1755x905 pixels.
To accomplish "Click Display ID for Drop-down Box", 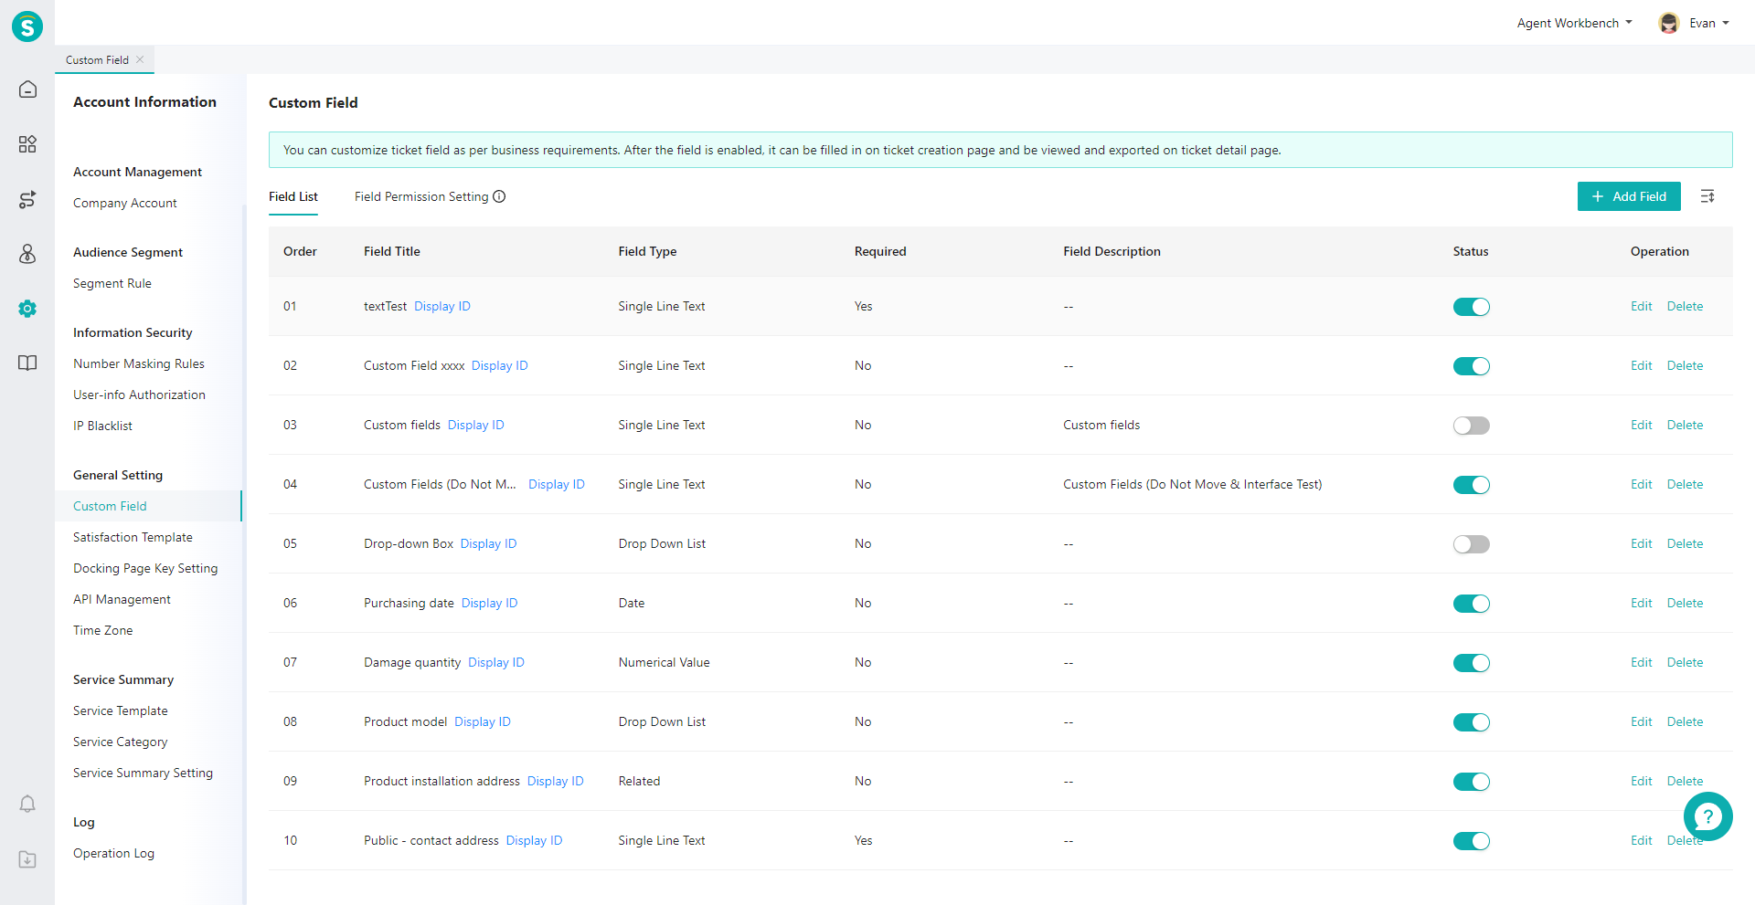I will (x=488, y=543).
